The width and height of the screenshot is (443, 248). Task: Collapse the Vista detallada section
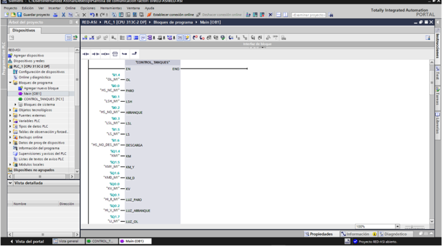[x=11, y=183]
